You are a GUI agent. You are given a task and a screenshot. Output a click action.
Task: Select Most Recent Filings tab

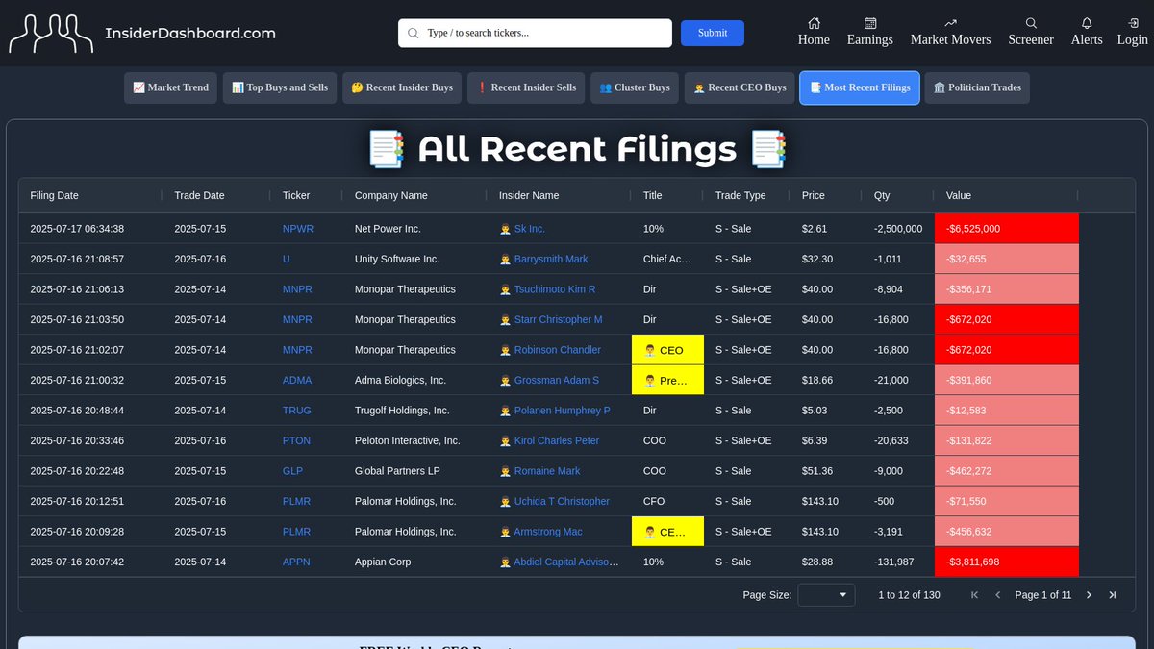tap(860, 87)
